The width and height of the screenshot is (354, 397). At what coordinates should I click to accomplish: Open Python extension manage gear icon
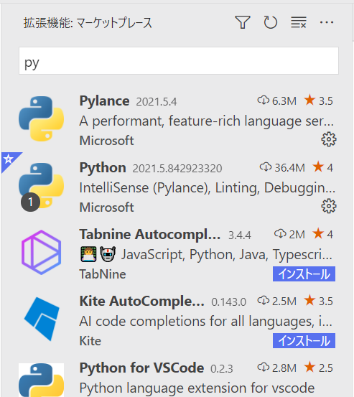pyautogui.click(x=329, y=206)
